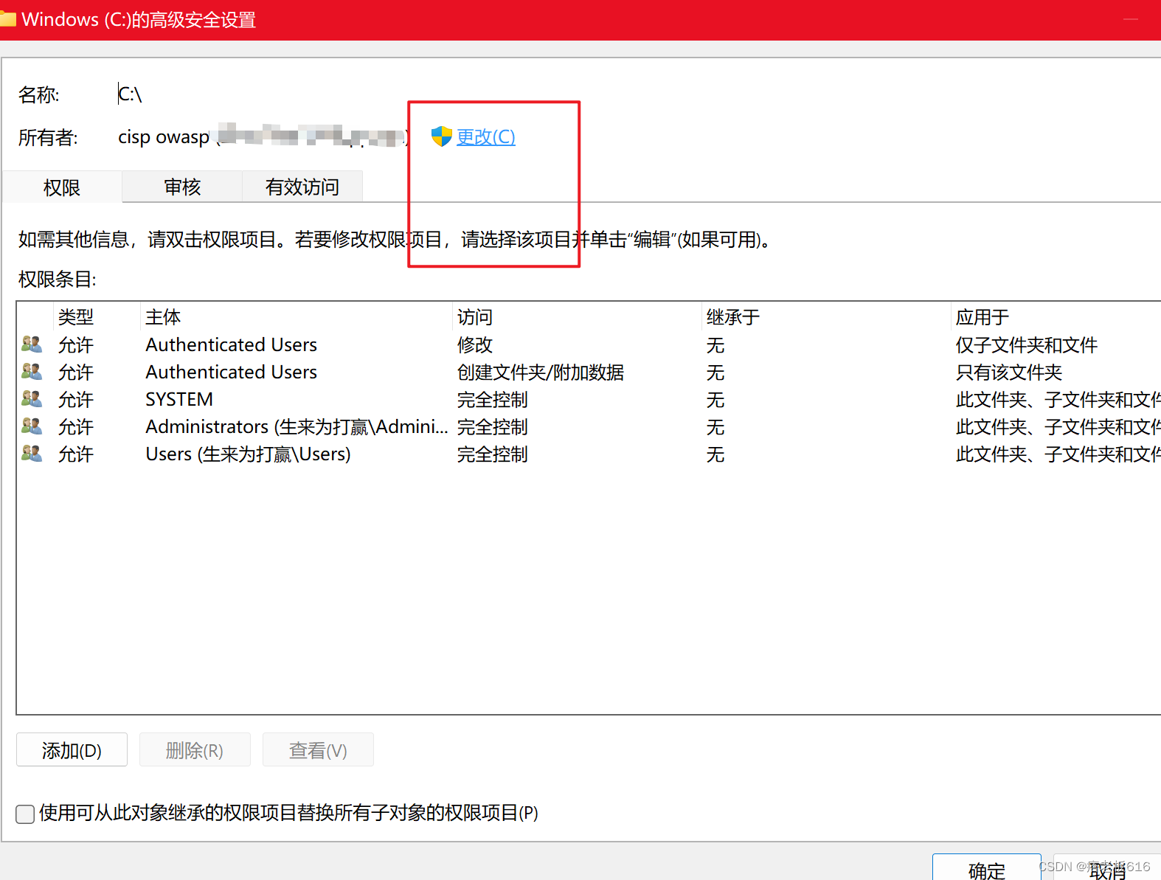Click the UAC shield icon beside 更改

pyautogui.click(x=441, y=136)
